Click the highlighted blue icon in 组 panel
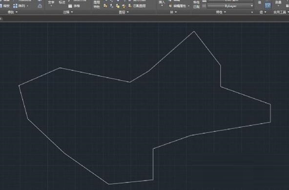The width and height of the screenshot is (289, 190). pyautogui.click(x=268, y=6)
